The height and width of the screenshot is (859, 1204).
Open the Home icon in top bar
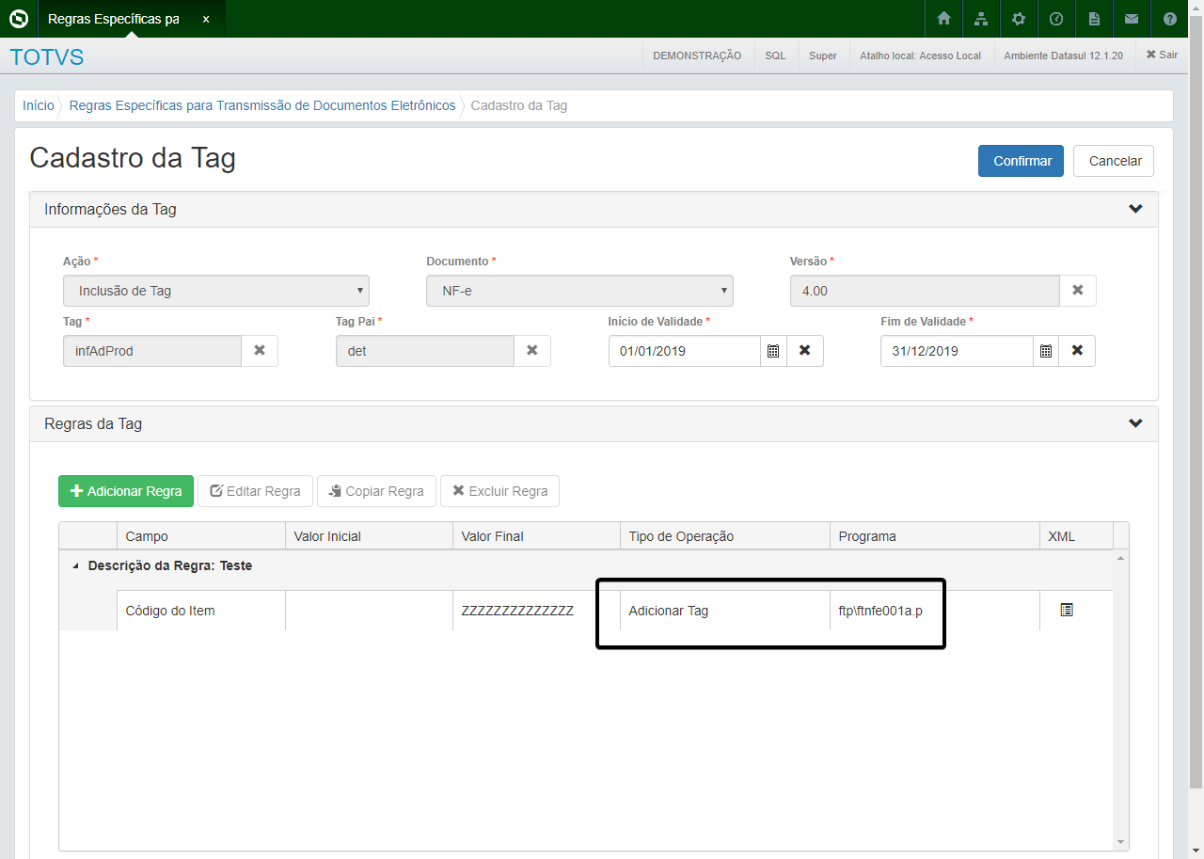(943, 19)
